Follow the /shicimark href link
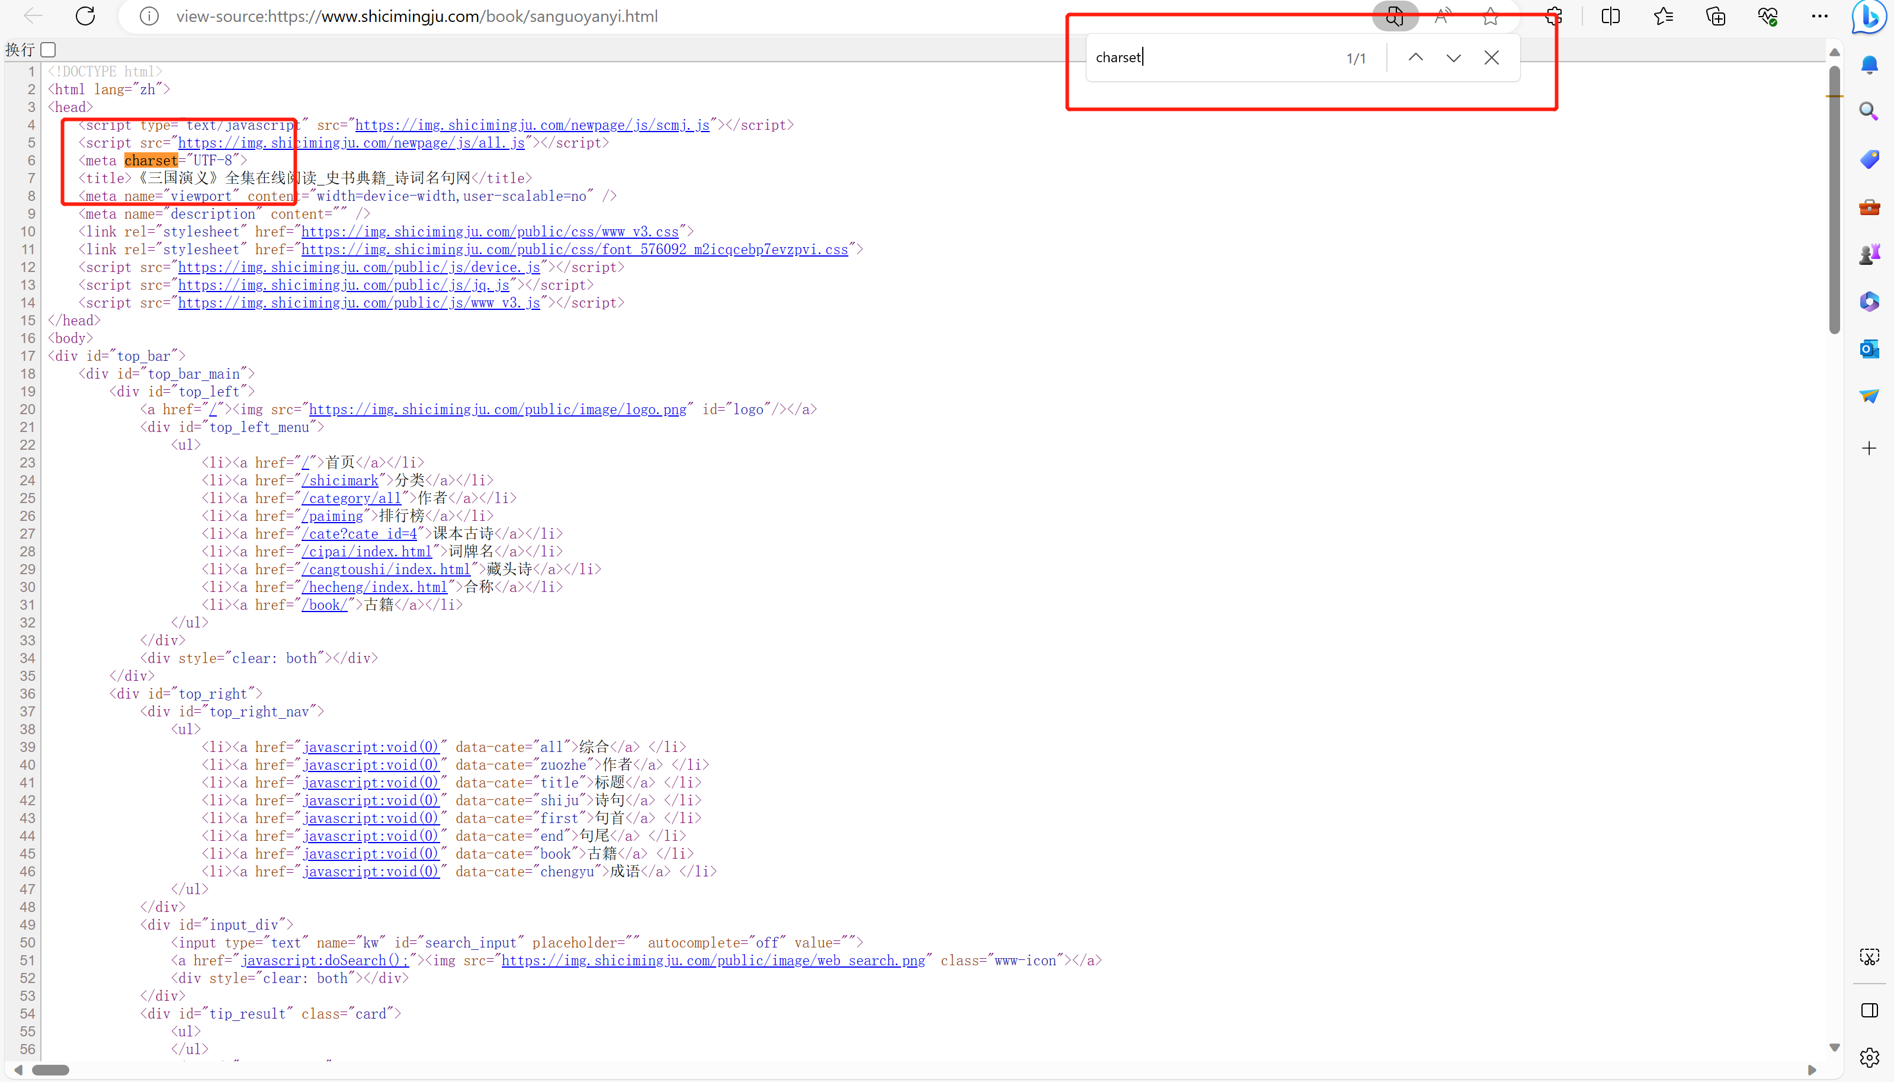 (339, 481)
